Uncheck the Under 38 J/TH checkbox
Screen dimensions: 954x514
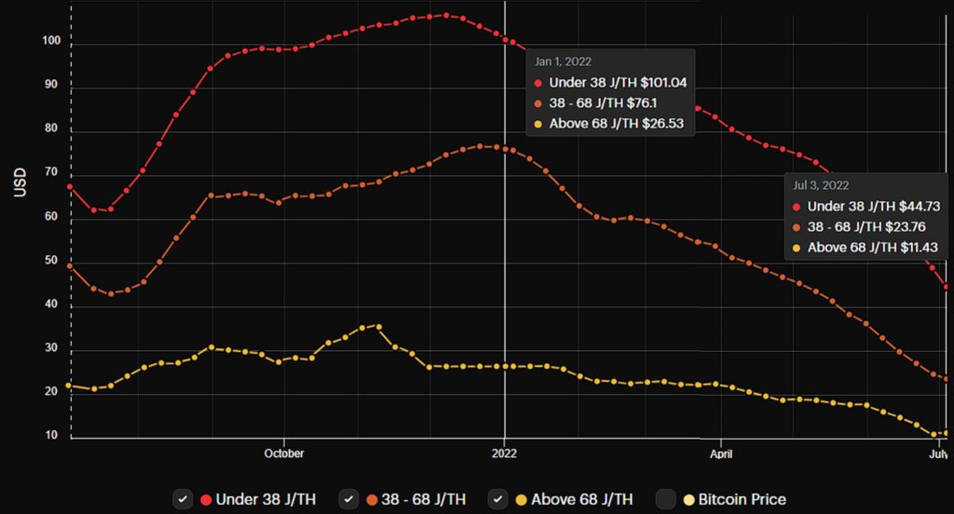click(184, 499)
